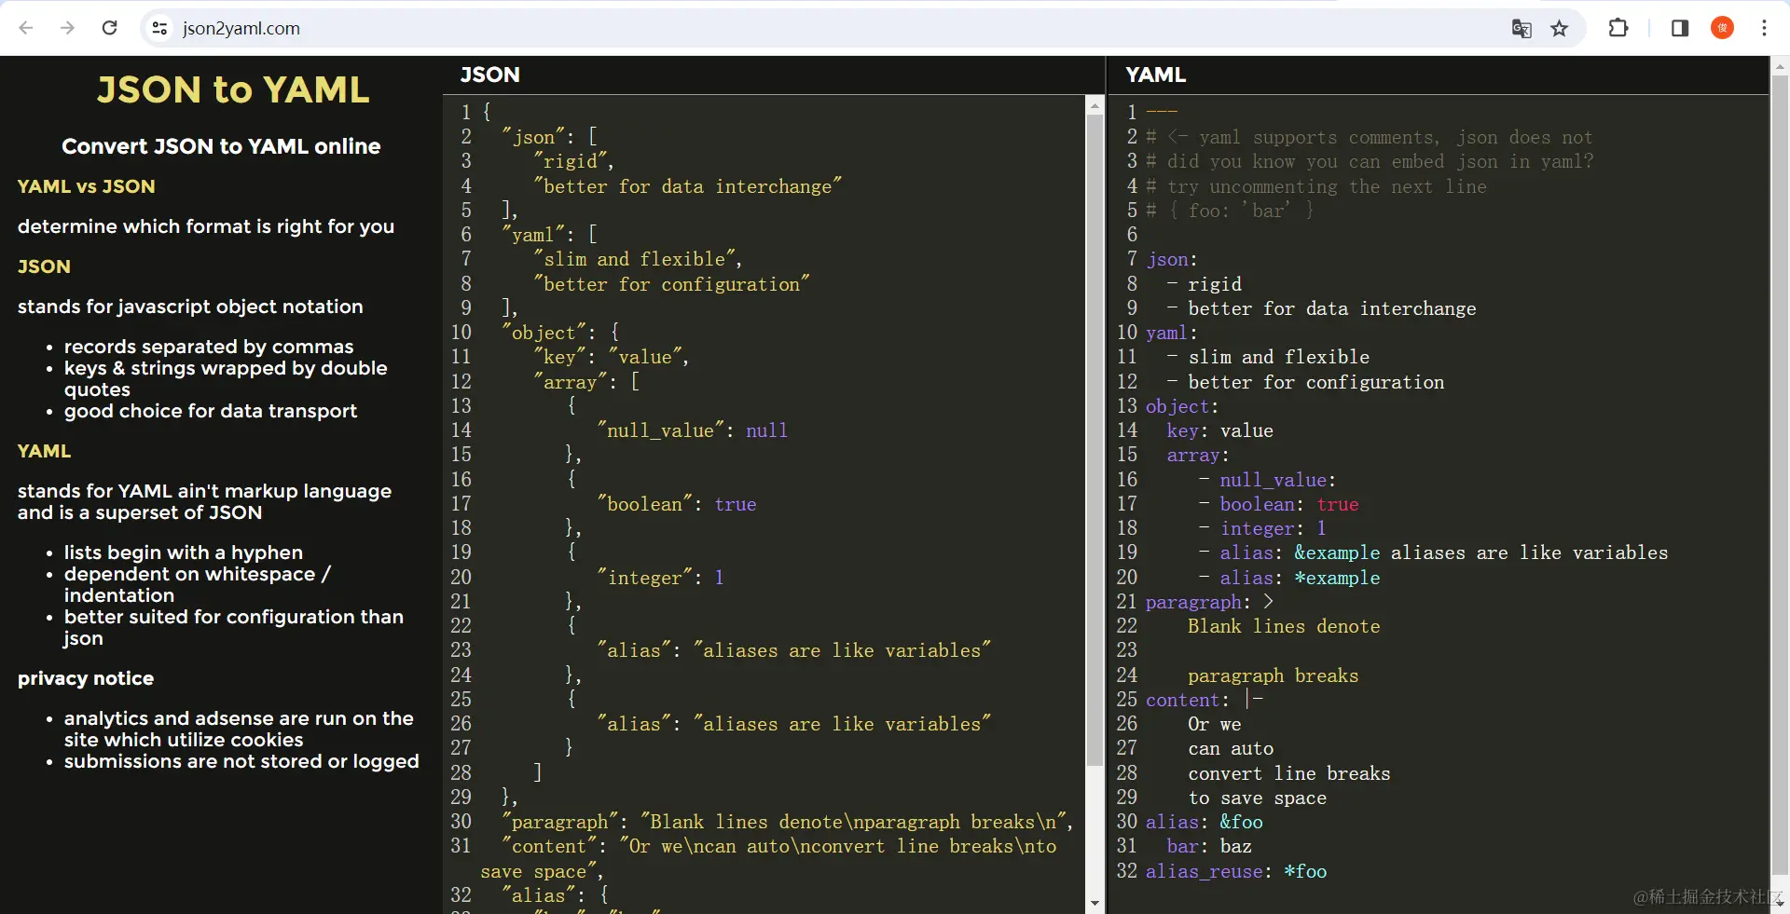The height and width of the screenshot is (914, 1790).
Task: Open the user profile avatar
Action: click(1722, 28)
